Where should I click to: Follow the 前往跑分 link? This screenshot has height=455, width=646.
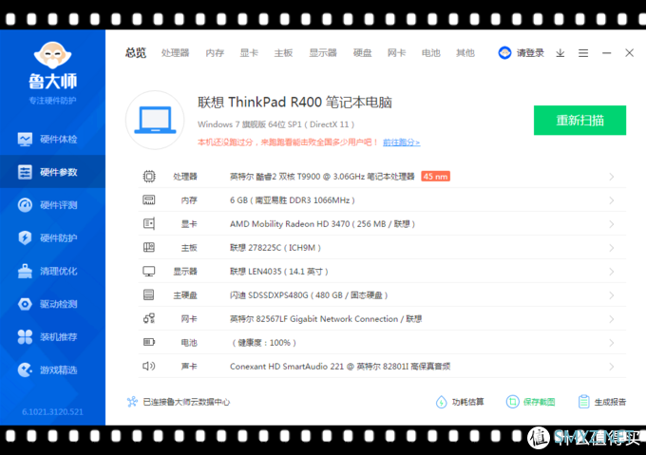[401, 142]
